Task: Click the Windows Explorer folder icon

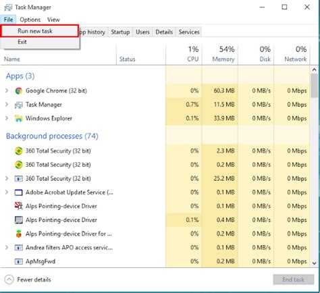Action: (19, 118)
